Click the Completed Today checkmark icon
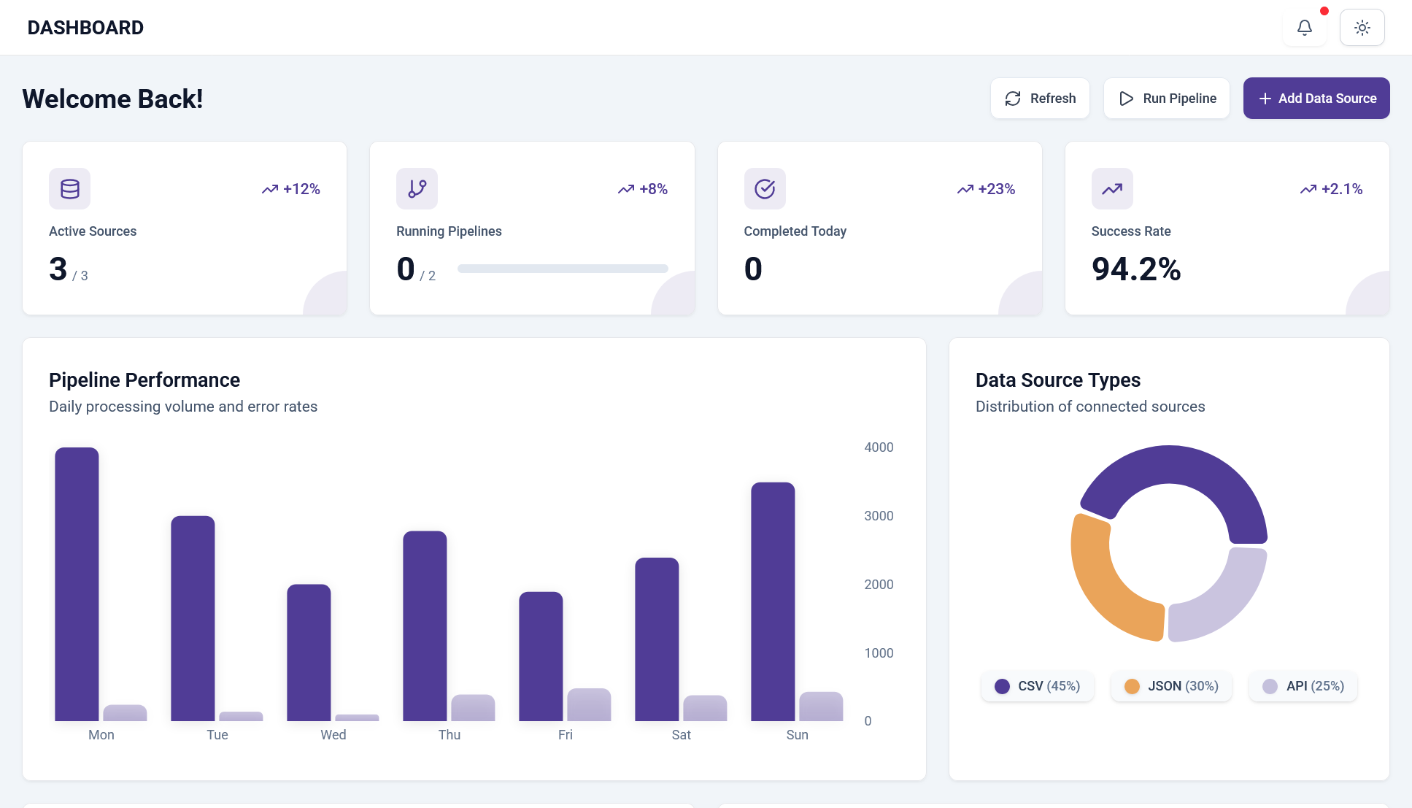 coord(764,189)
